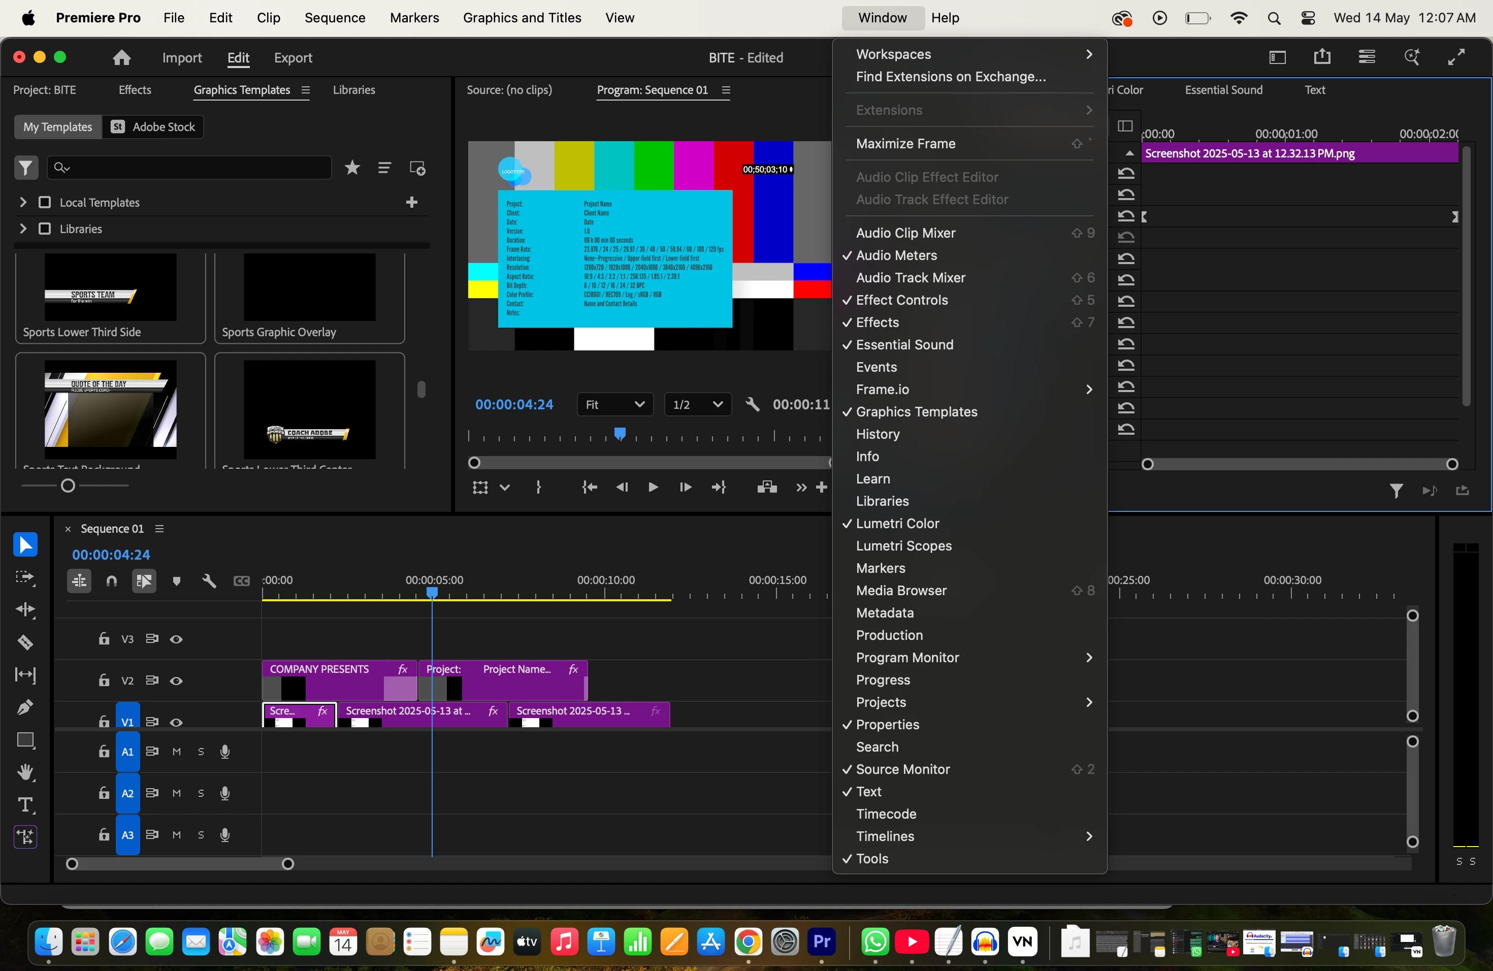Open timeline wrench display settings
The image size is (1493, 971).
(209, 581)
